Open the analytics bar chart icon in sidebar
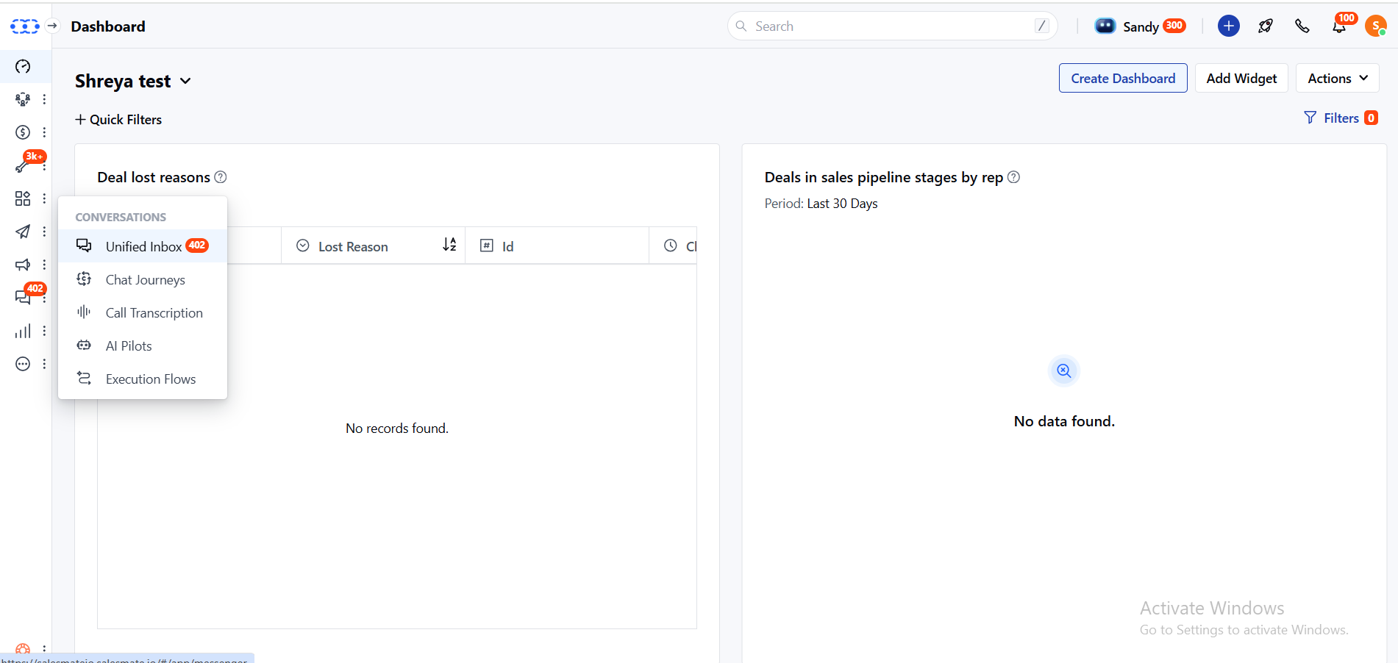The height and width of the screenshot is (663, 1398). [22, 331]
